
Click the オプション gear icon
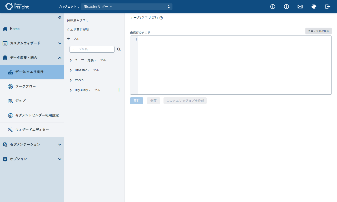5,159
